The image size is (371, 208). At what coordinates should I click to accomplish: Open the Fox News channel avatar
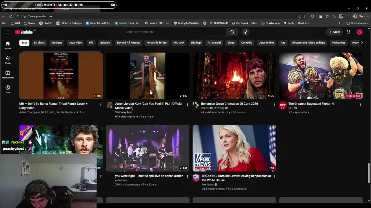tap(196, 177)
